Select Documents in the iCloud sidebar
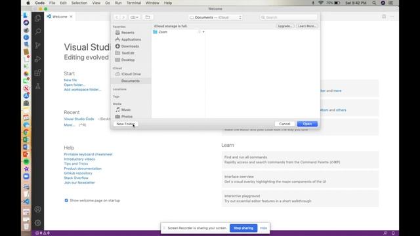Image resolution: width=420 pixels, height=236 pixels. tap(131, 81)
